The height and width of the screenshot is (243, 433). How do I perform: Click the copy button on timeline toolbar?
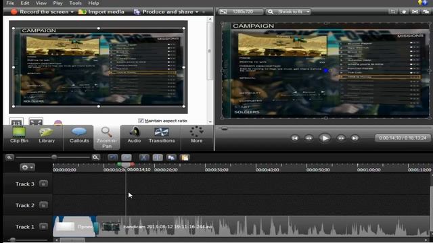(x=171, y=157)
